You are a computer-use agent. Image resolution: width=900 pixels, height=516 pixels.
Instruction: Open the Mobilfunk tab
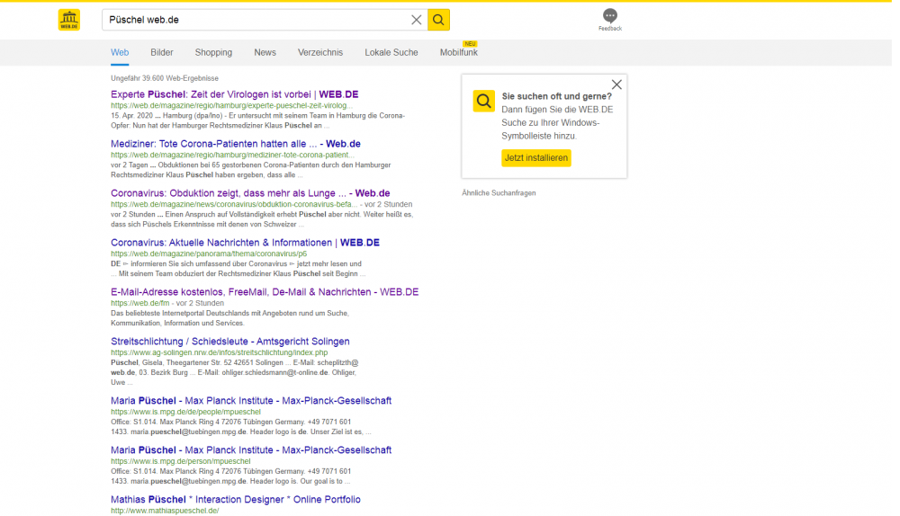[x=459, y=52]
